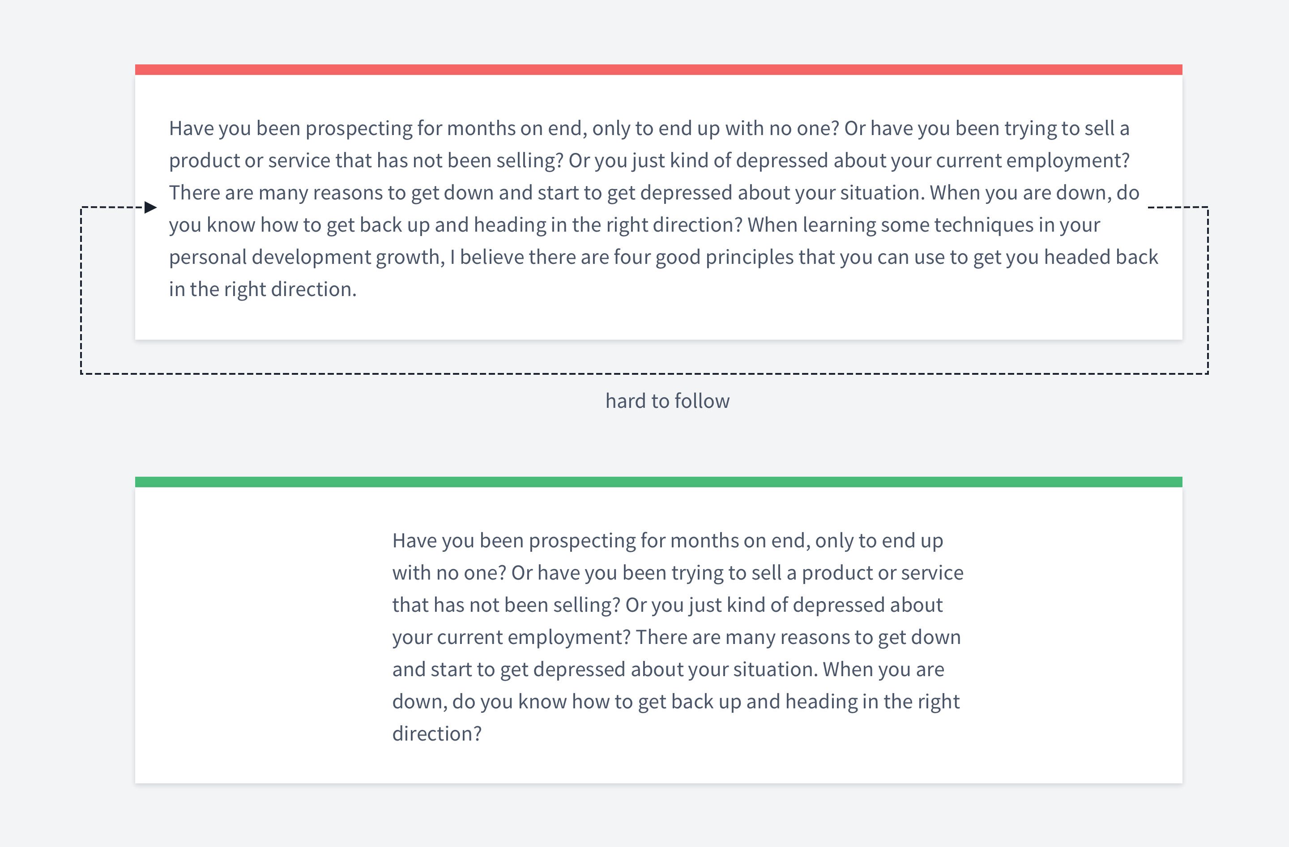1289x847 pixels.
Task: Click the final word "direction?" in the green card
Action: click(x=436, y=734)
